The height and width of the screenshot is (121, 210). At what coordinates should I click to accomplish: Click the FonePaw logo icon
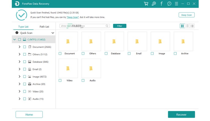click(x=17, y=4)
